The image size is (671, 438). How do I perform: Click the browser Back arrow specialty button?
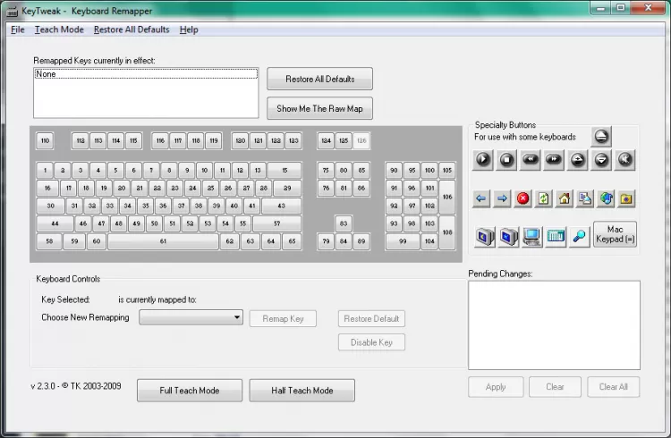(483, 198)
